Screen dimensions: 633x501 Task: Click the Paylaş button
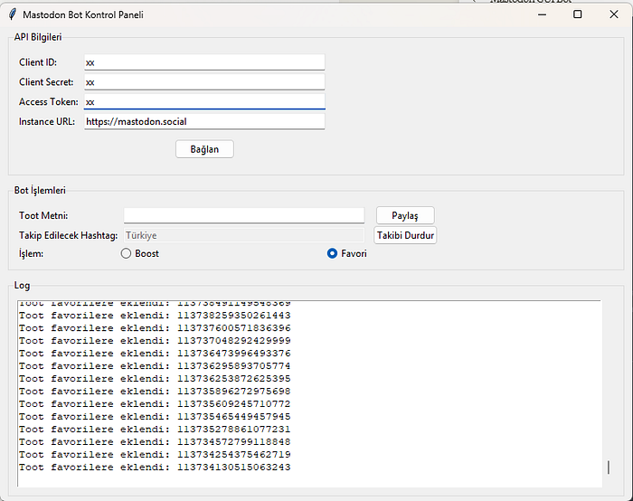[405, 215]
